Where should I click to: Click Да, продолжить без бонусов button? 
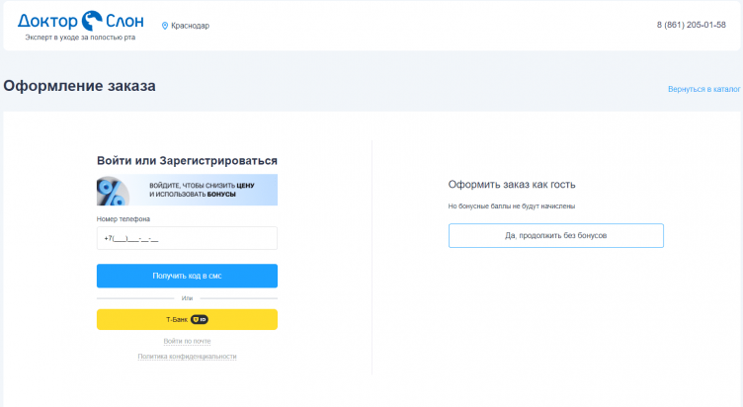coord(556,235)
